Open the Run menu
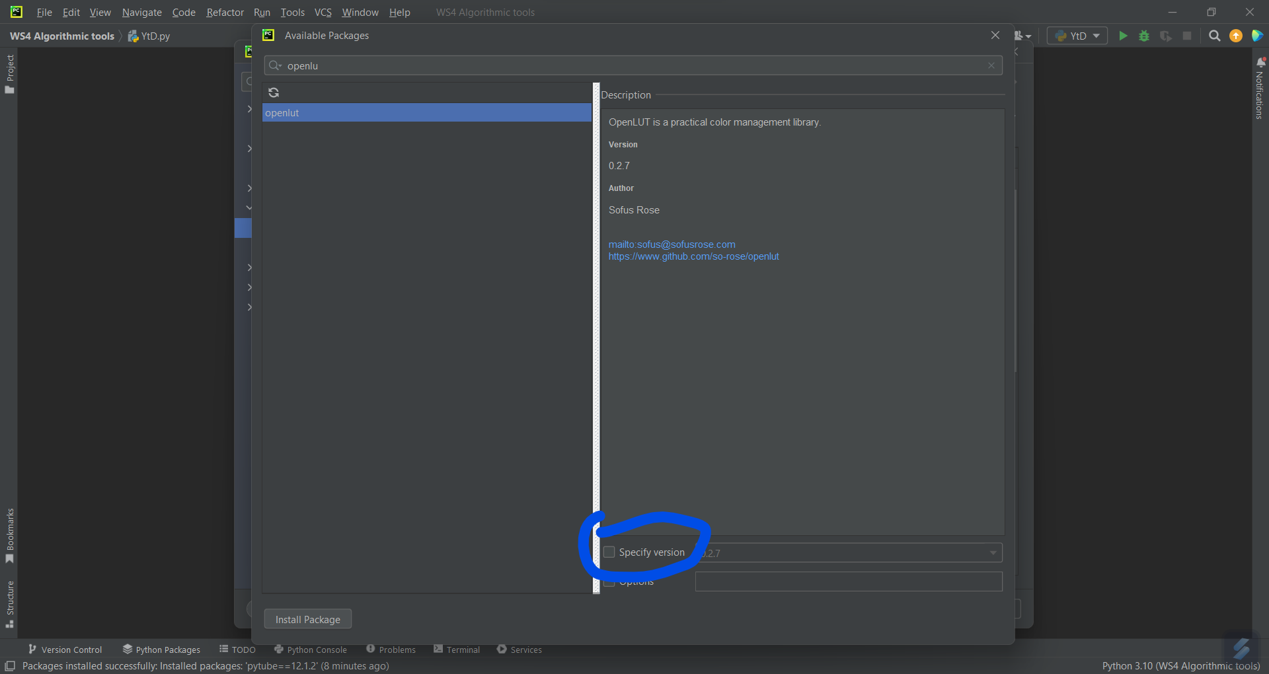This screenshot has height=674, width=1269. pyautogui.click(x=262, y=13)
